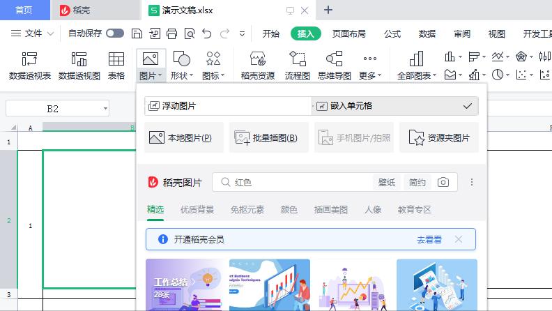This screenshot has height=311, width=552.
Task: Open the 免抠元素 category tab
Action: click(247, 210)
